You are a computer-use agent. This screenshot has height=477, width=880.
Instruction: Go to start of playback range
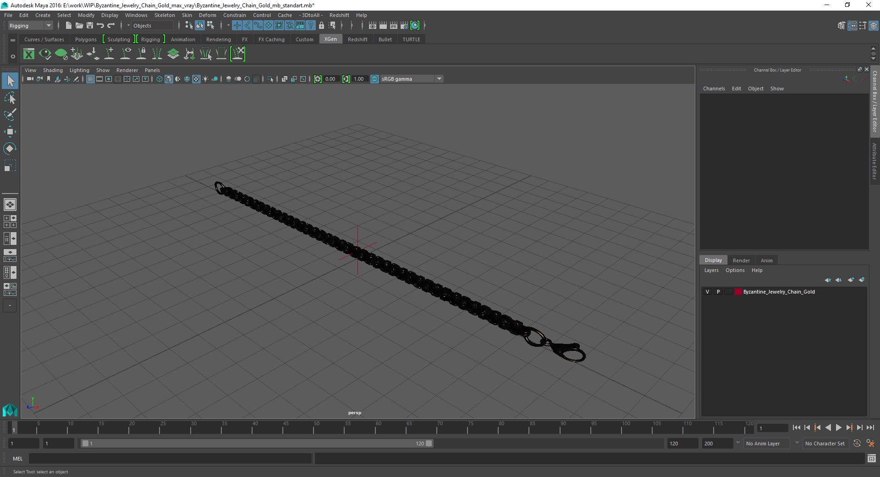click(796, 427)
